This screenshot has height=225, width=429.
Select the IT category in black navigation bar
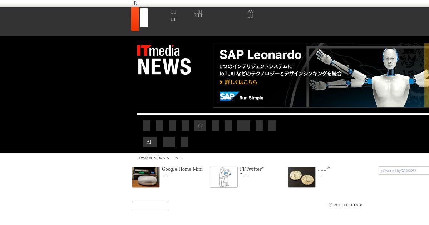(200, 126)
